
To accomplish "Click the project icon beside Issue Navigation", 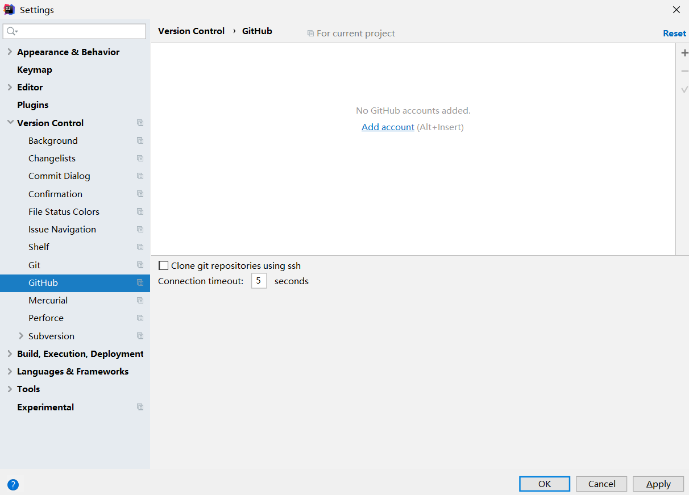I will [x=140, y=229].
